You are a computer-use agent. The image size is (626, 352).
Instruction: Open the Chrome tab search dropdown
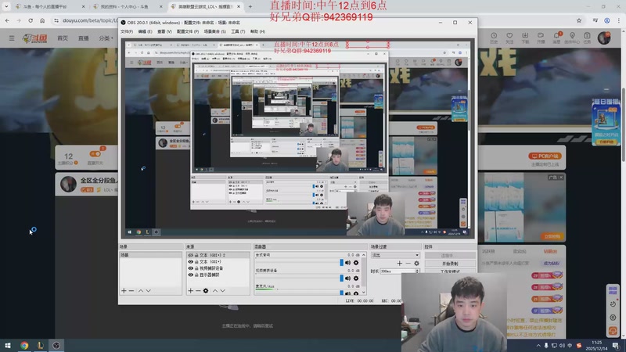click(6, 6)
